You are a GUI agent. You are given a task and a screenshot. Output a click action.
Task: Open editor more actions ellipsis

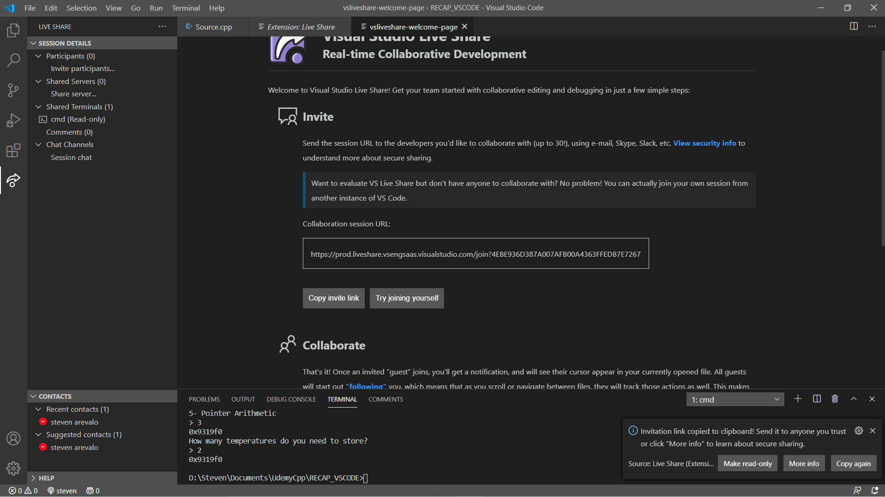click(x=872, y=26)
